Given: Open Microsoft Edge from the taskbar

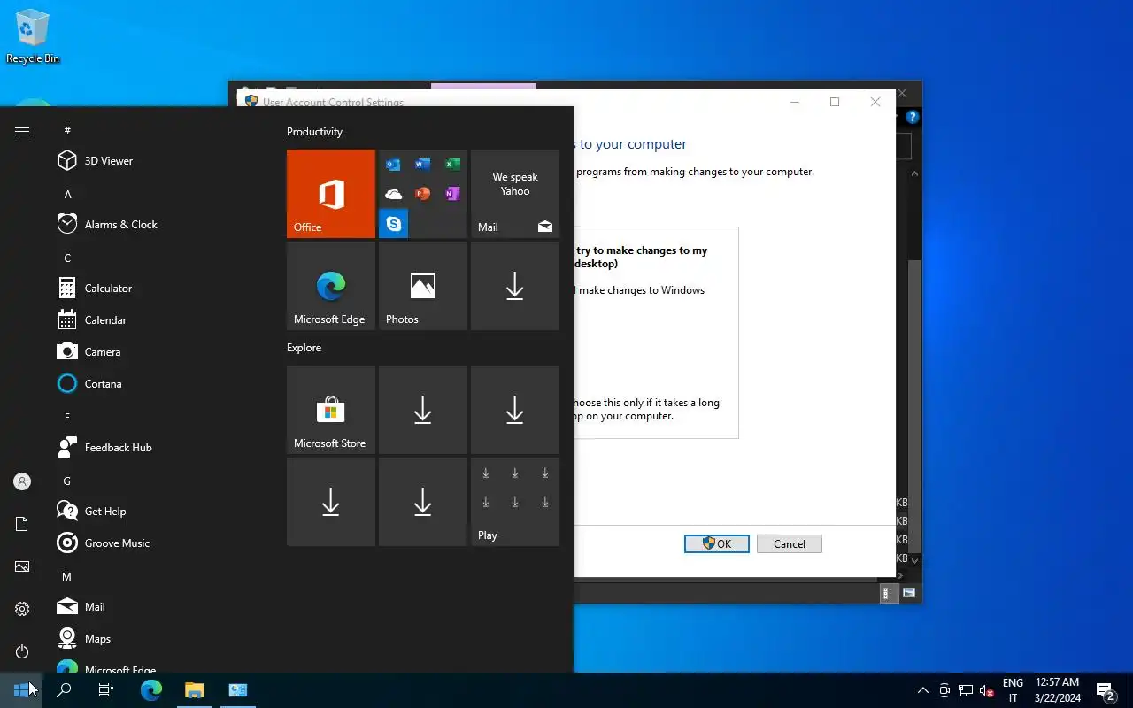Looking at the screenshot, I should click(x=151, y=690).
